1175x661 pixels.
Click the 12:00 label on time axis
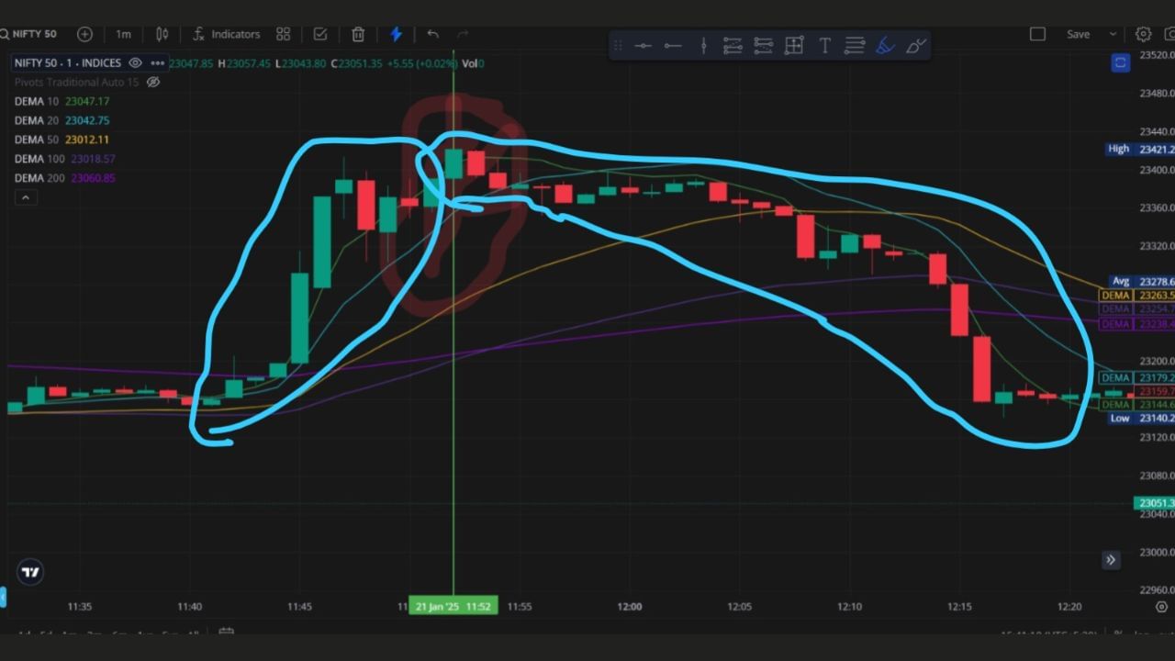630,607
